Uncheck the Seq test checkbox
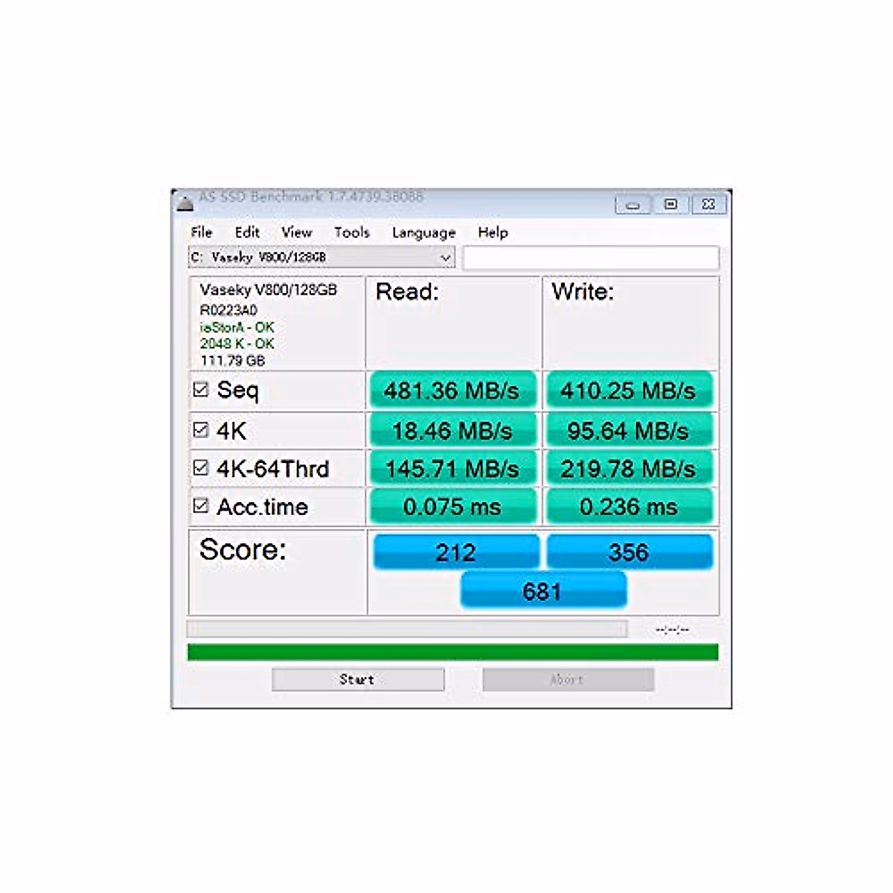The height and width of the screenshot is (893, 893). point(201,390)
